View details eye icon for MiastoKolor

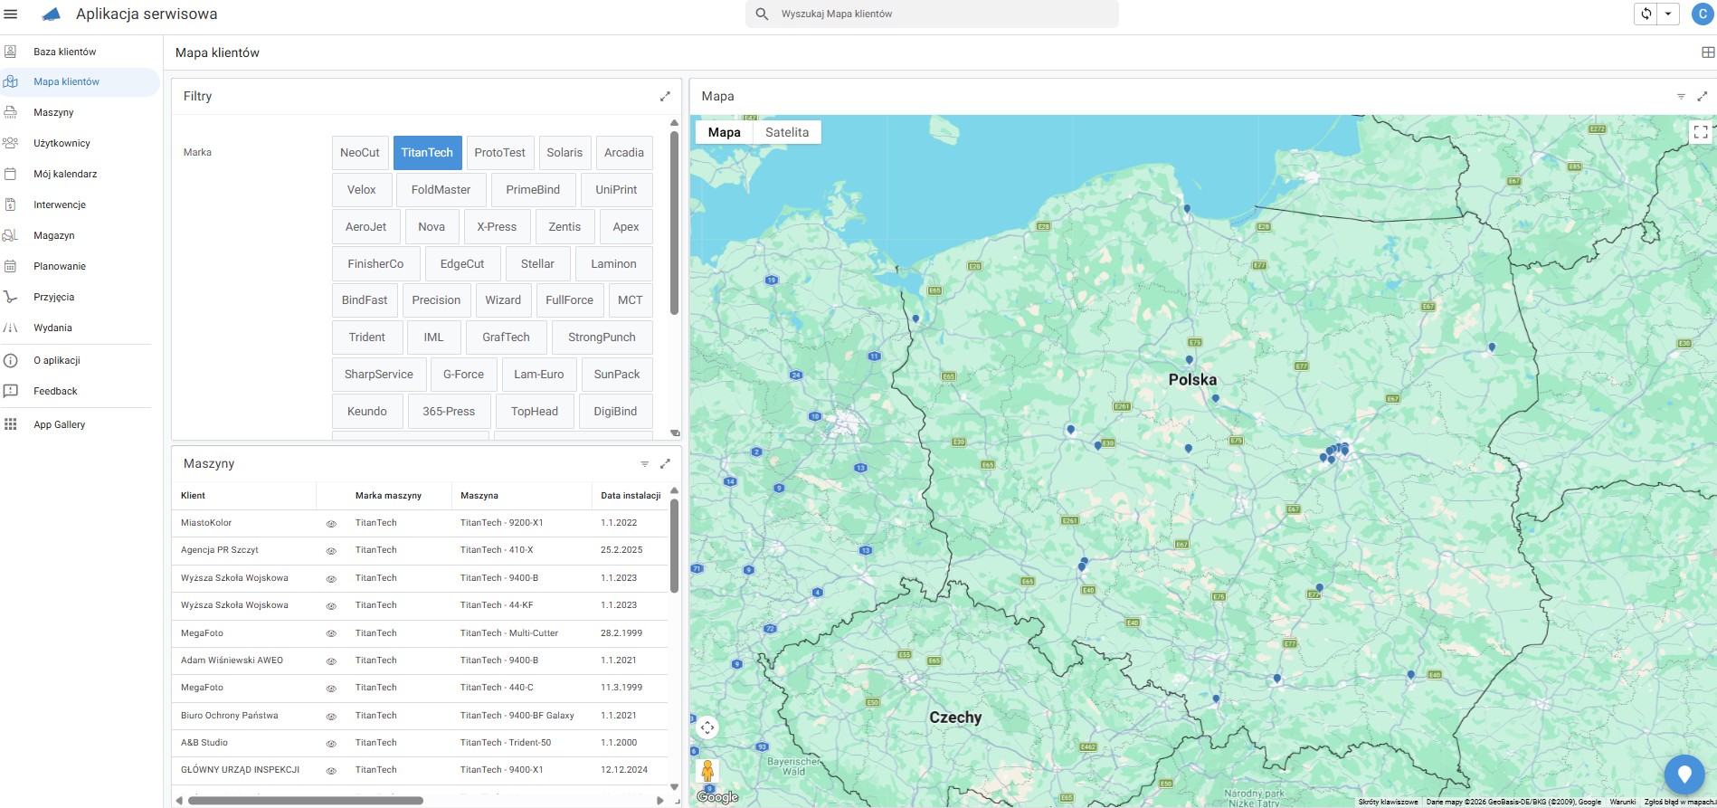331,524
